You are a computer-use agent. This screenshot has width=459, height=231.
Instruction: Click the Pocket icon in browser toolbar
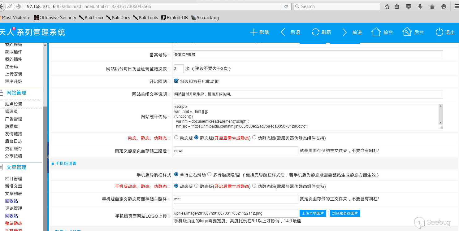[409, 7]
